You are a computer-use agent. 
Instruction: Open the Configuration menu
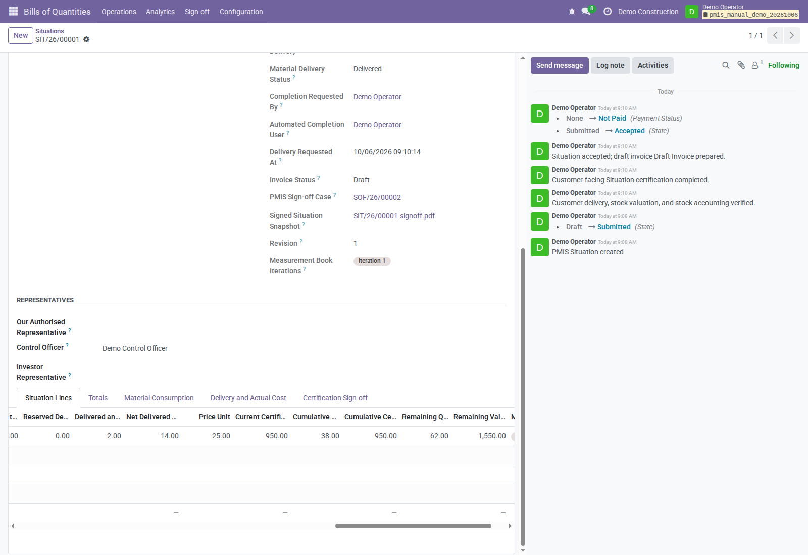tap(241, 12)
